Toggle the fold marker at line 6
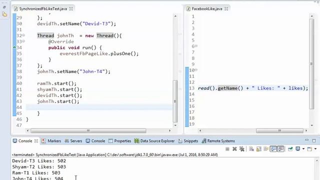 pyautogui.click(x=196, y=46)
